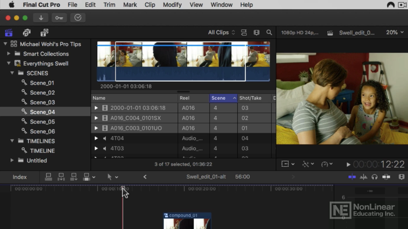Expand the Smart Collections folder
This screenshot has width=408, height=229.
(x=9, y=54)
